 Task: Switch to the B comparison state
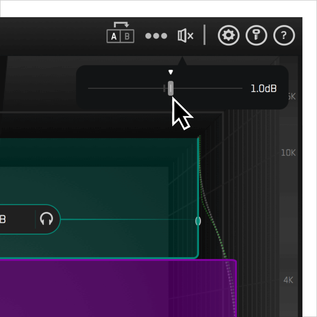pos(127,36)
